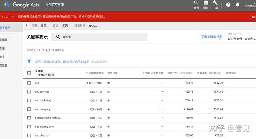Image resolution: width=256 pixels, height=139 pixels.
Task: Check the box for seo marketing
Action: click(29, 100)
